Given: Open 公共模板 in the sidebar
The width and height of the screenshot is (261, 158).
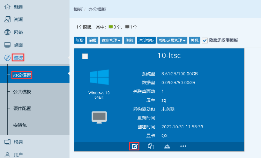Looking at the screenshot, I should [x=22, y=92].
